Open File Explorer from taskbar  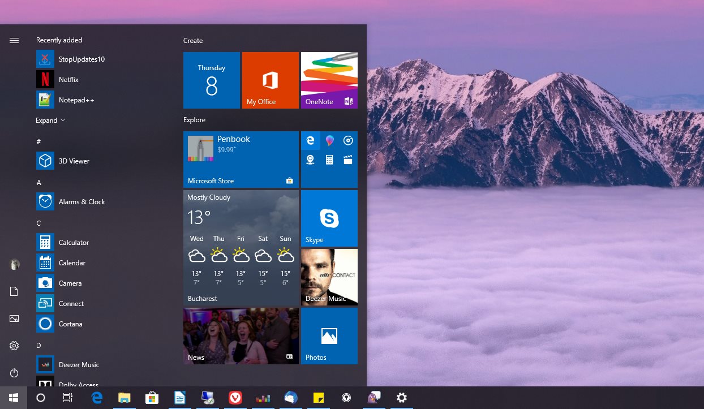pyautogui.click(x=124, y=398)
